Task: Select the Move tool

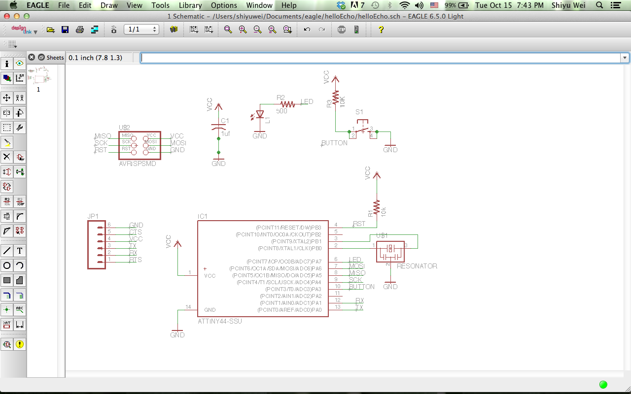Action: click(x=7, y=98)
